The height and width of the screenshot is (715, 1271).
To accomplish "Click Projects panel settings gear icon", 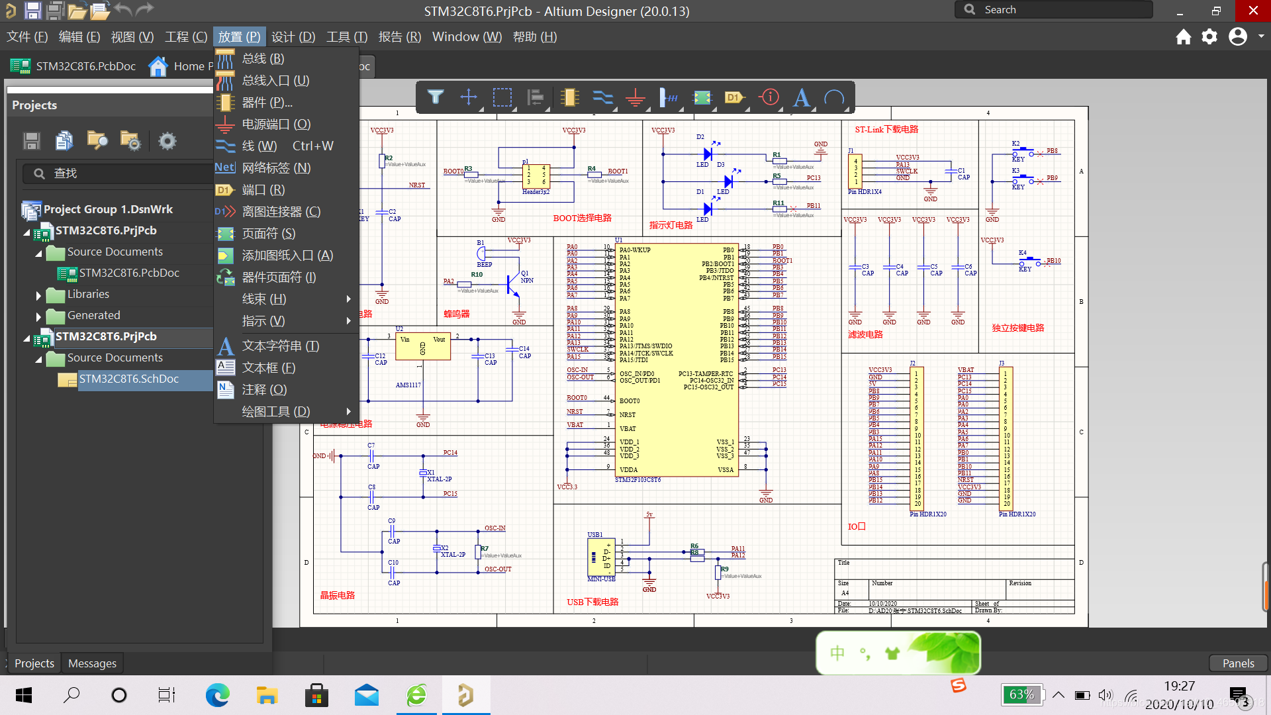I will 167,141.
